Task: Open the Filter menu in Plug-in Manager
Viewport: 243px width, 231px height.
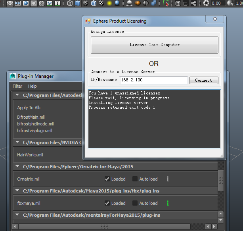Action: (17, 86)
